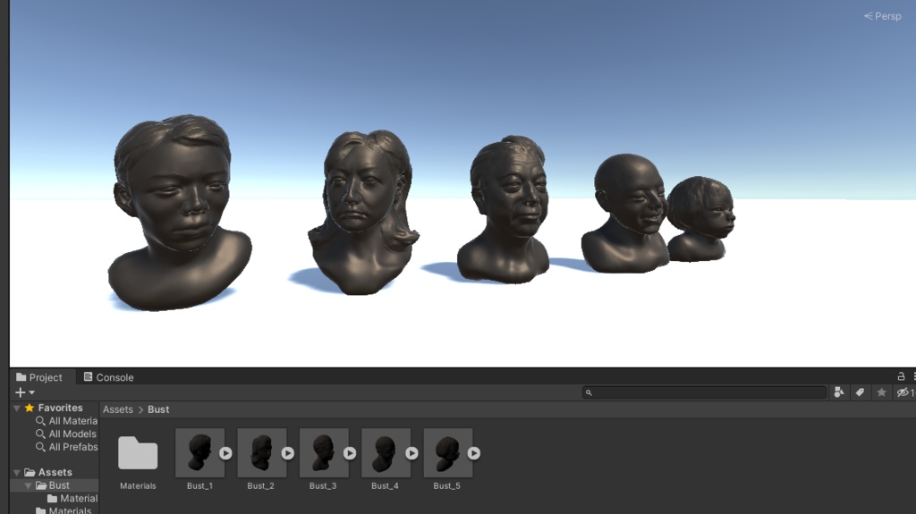Select the Bust folder in tree

point(59,485)
